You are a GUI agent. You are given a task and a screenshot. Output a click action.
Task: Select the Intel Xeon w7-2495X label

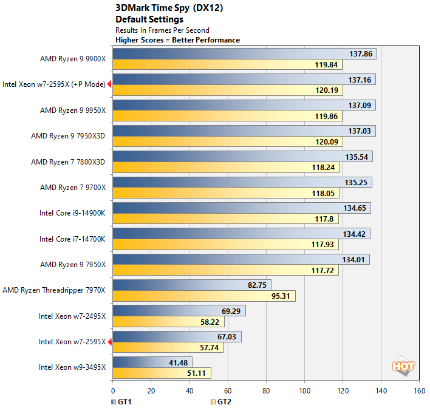click(72, 316)
